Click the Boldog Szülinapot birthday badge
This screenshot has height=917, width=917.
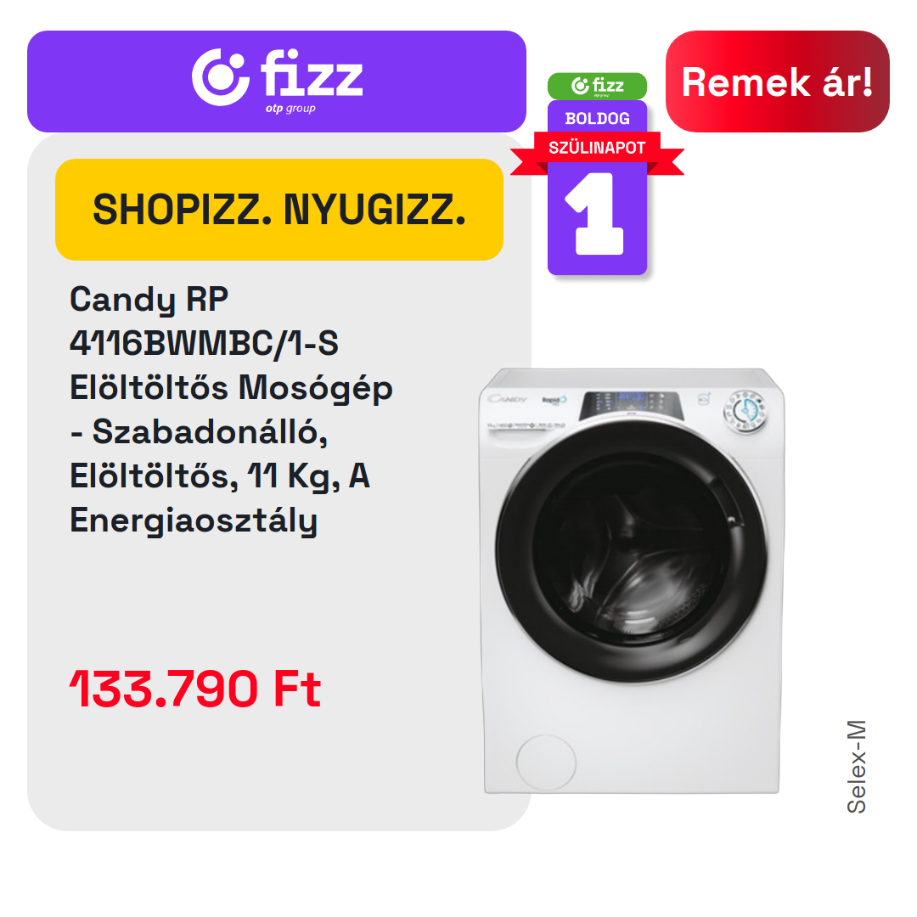click(597, 174)
